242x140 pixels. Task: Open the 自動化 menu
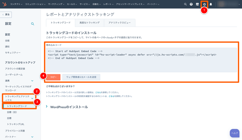[x=96, y=4]
